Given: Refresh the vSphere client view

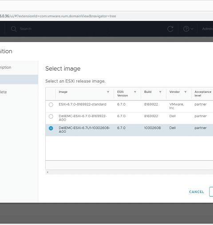Looking at the screenshot, I should point(170,29).
